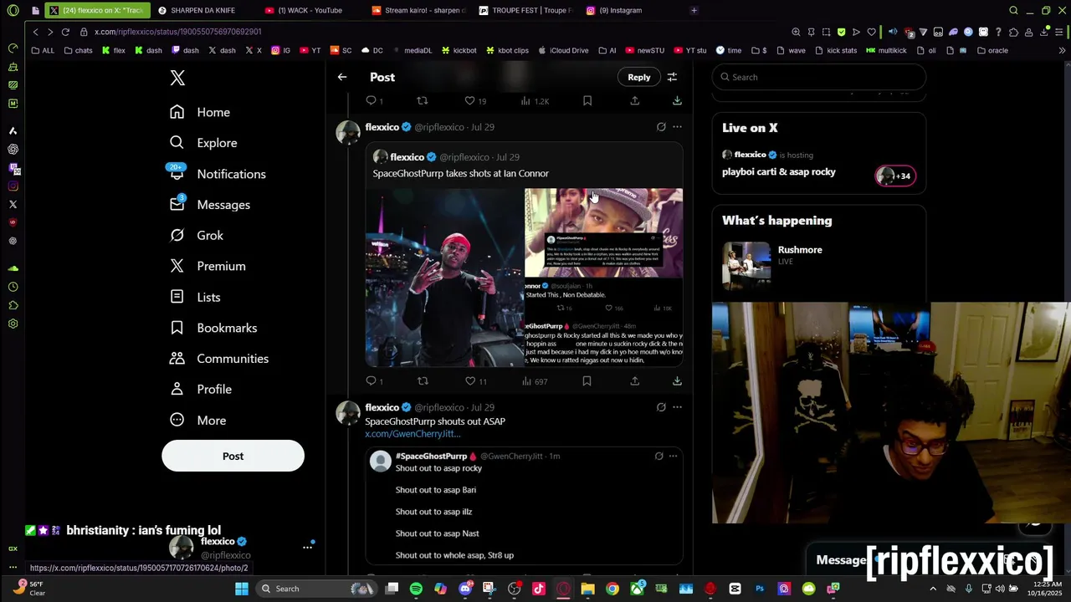Click the Reply button in header
Image resolution: width=1071 pixels, height=602 pixels.
click(638, 77)
